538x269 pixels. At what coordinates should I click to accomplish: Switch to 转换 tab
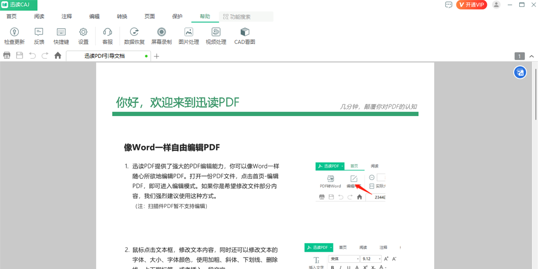click(x=122, y=17)
